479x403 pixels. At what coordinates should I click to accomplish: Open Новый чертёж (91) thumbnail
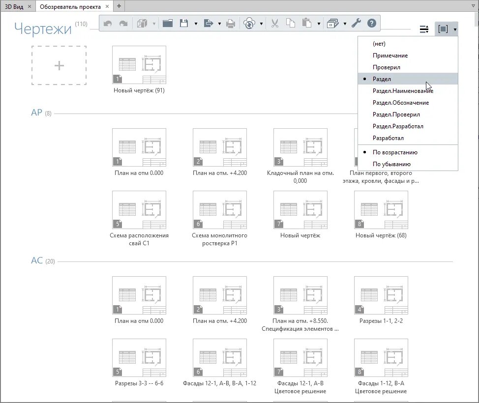tap(139, 65)
